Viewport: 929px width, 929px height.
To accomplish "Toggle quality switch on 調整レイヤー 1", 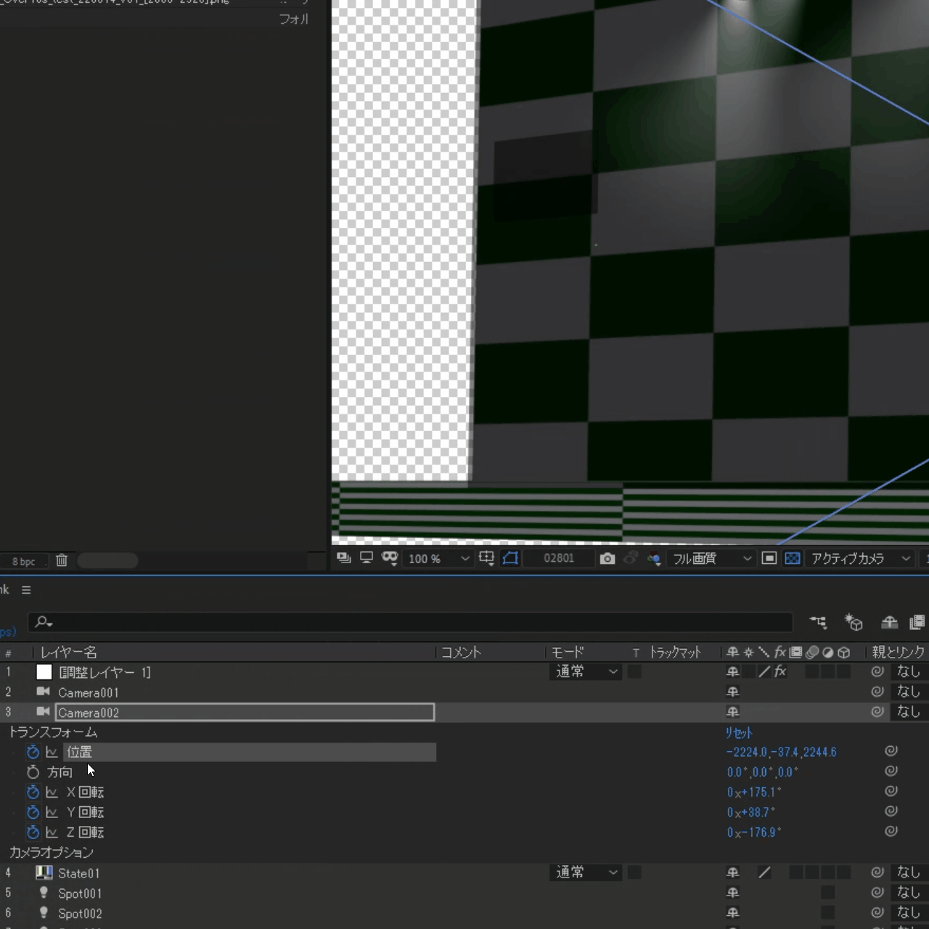I will tap(764, 672).
